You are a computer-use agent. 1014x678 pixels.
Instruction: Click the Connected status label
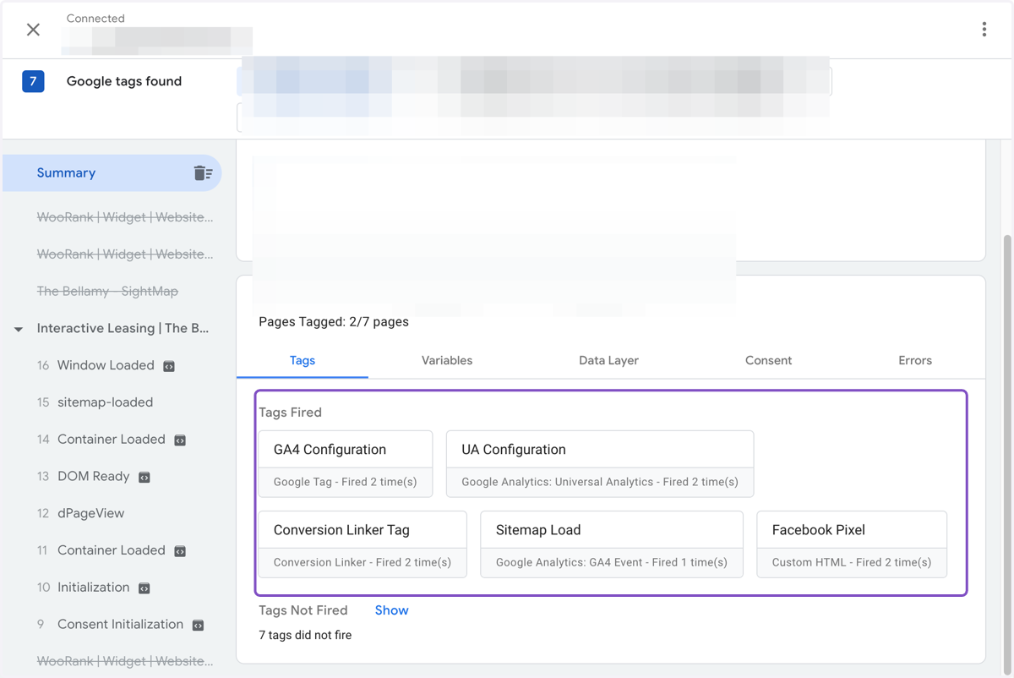pyautogui.click(x=95, y=18)
